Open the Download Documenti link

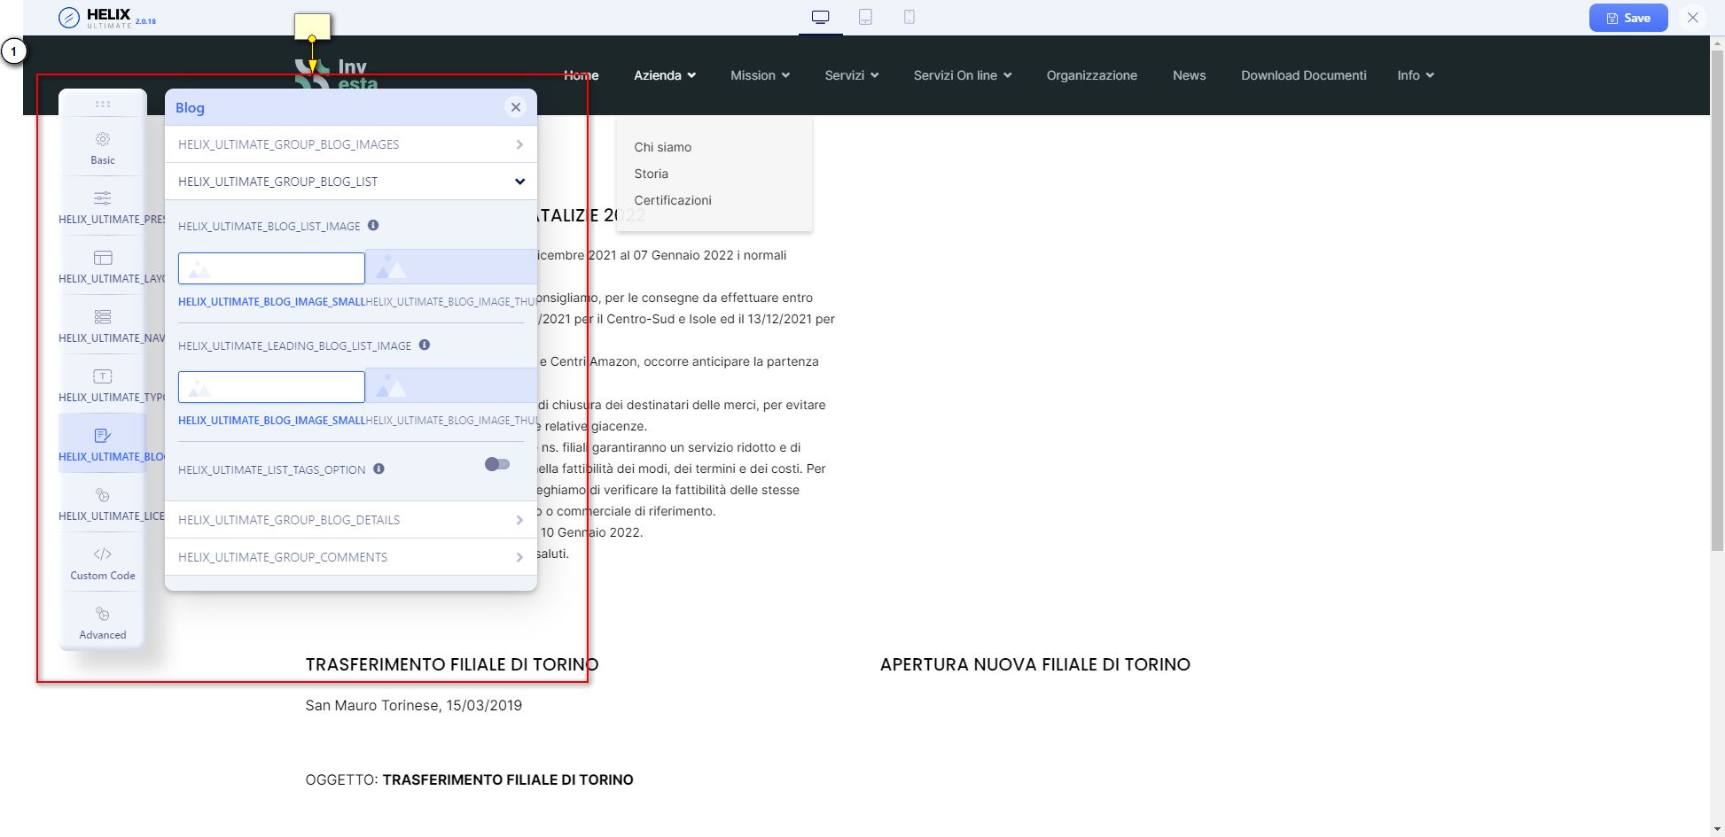(1303, 75)
